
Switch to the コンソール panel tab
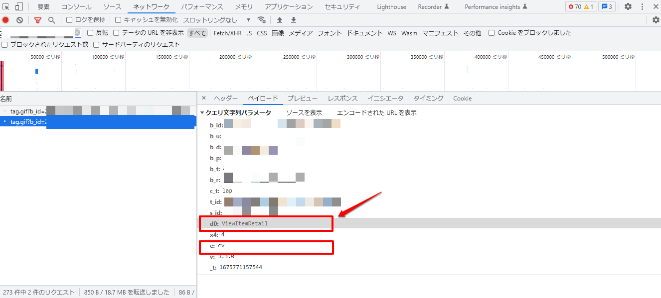click(x=76, y=7)
